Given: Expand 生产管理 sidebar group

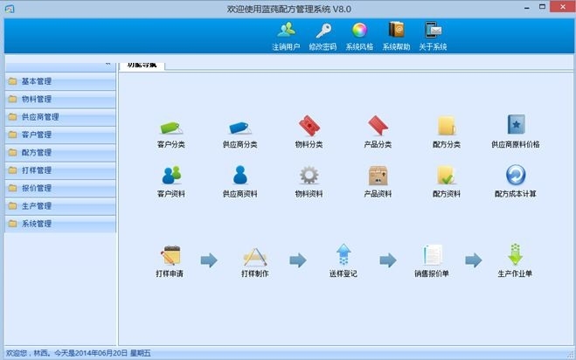Looking at the screenshot, I should [x=60, y=206].
